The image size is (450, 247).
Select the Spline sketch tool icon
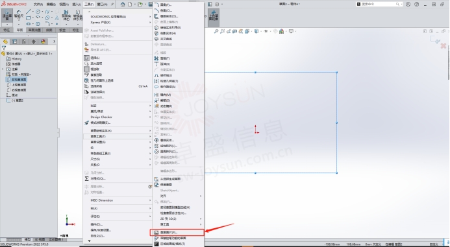(47, 12)
